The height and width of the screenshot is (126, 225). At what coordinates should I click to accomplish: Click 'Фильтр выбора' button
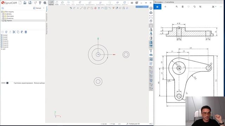[x=39, y=83]
